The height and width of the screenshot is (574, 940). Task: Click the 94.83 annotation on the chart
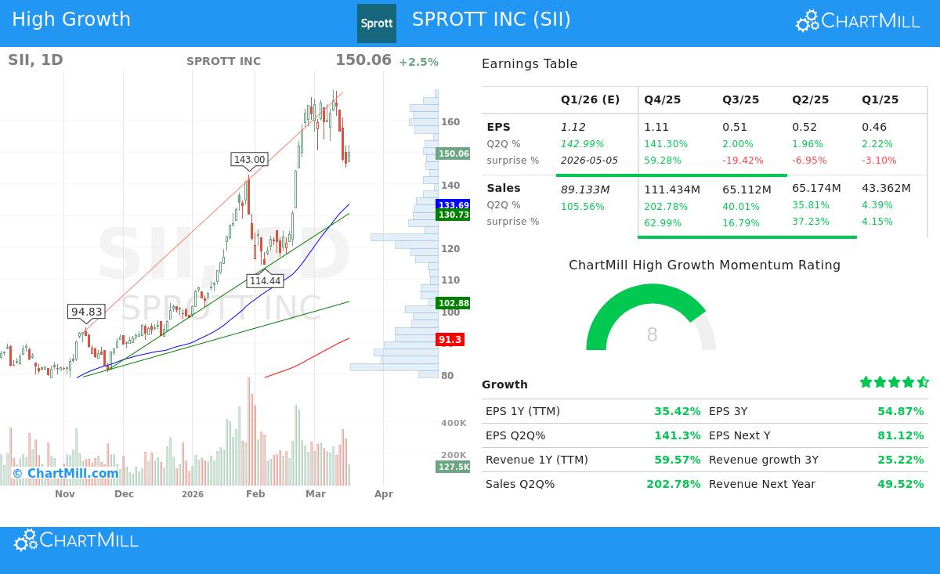(86, 312)
